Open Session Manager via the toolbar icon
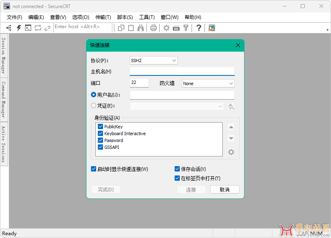 pos(9,28)
